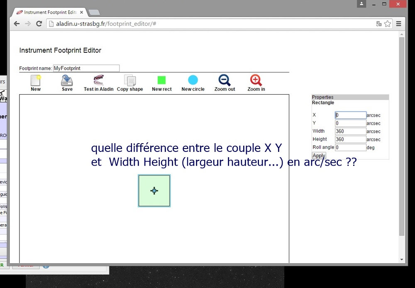Click the Properties panel header
The image size is (415, 288).
[350, 97]
